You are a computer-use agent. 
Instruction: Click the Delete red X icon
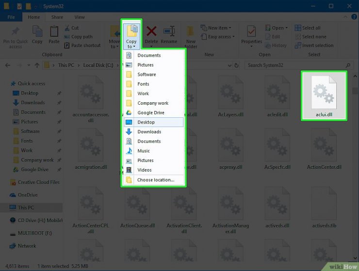151,32
